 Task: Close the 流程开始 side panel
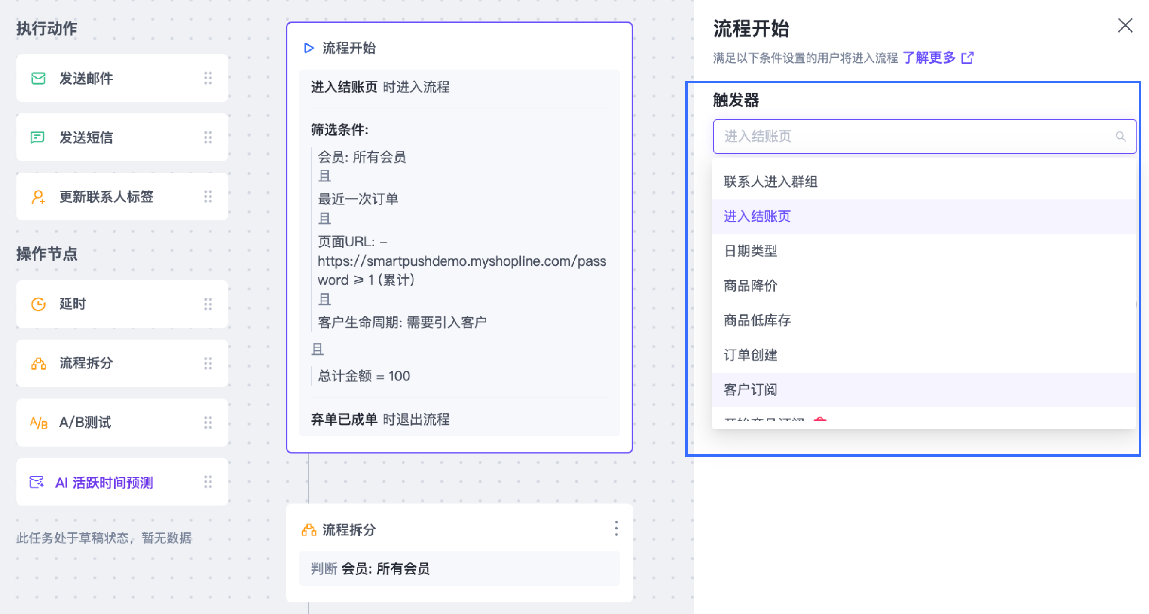(1125, 26)
